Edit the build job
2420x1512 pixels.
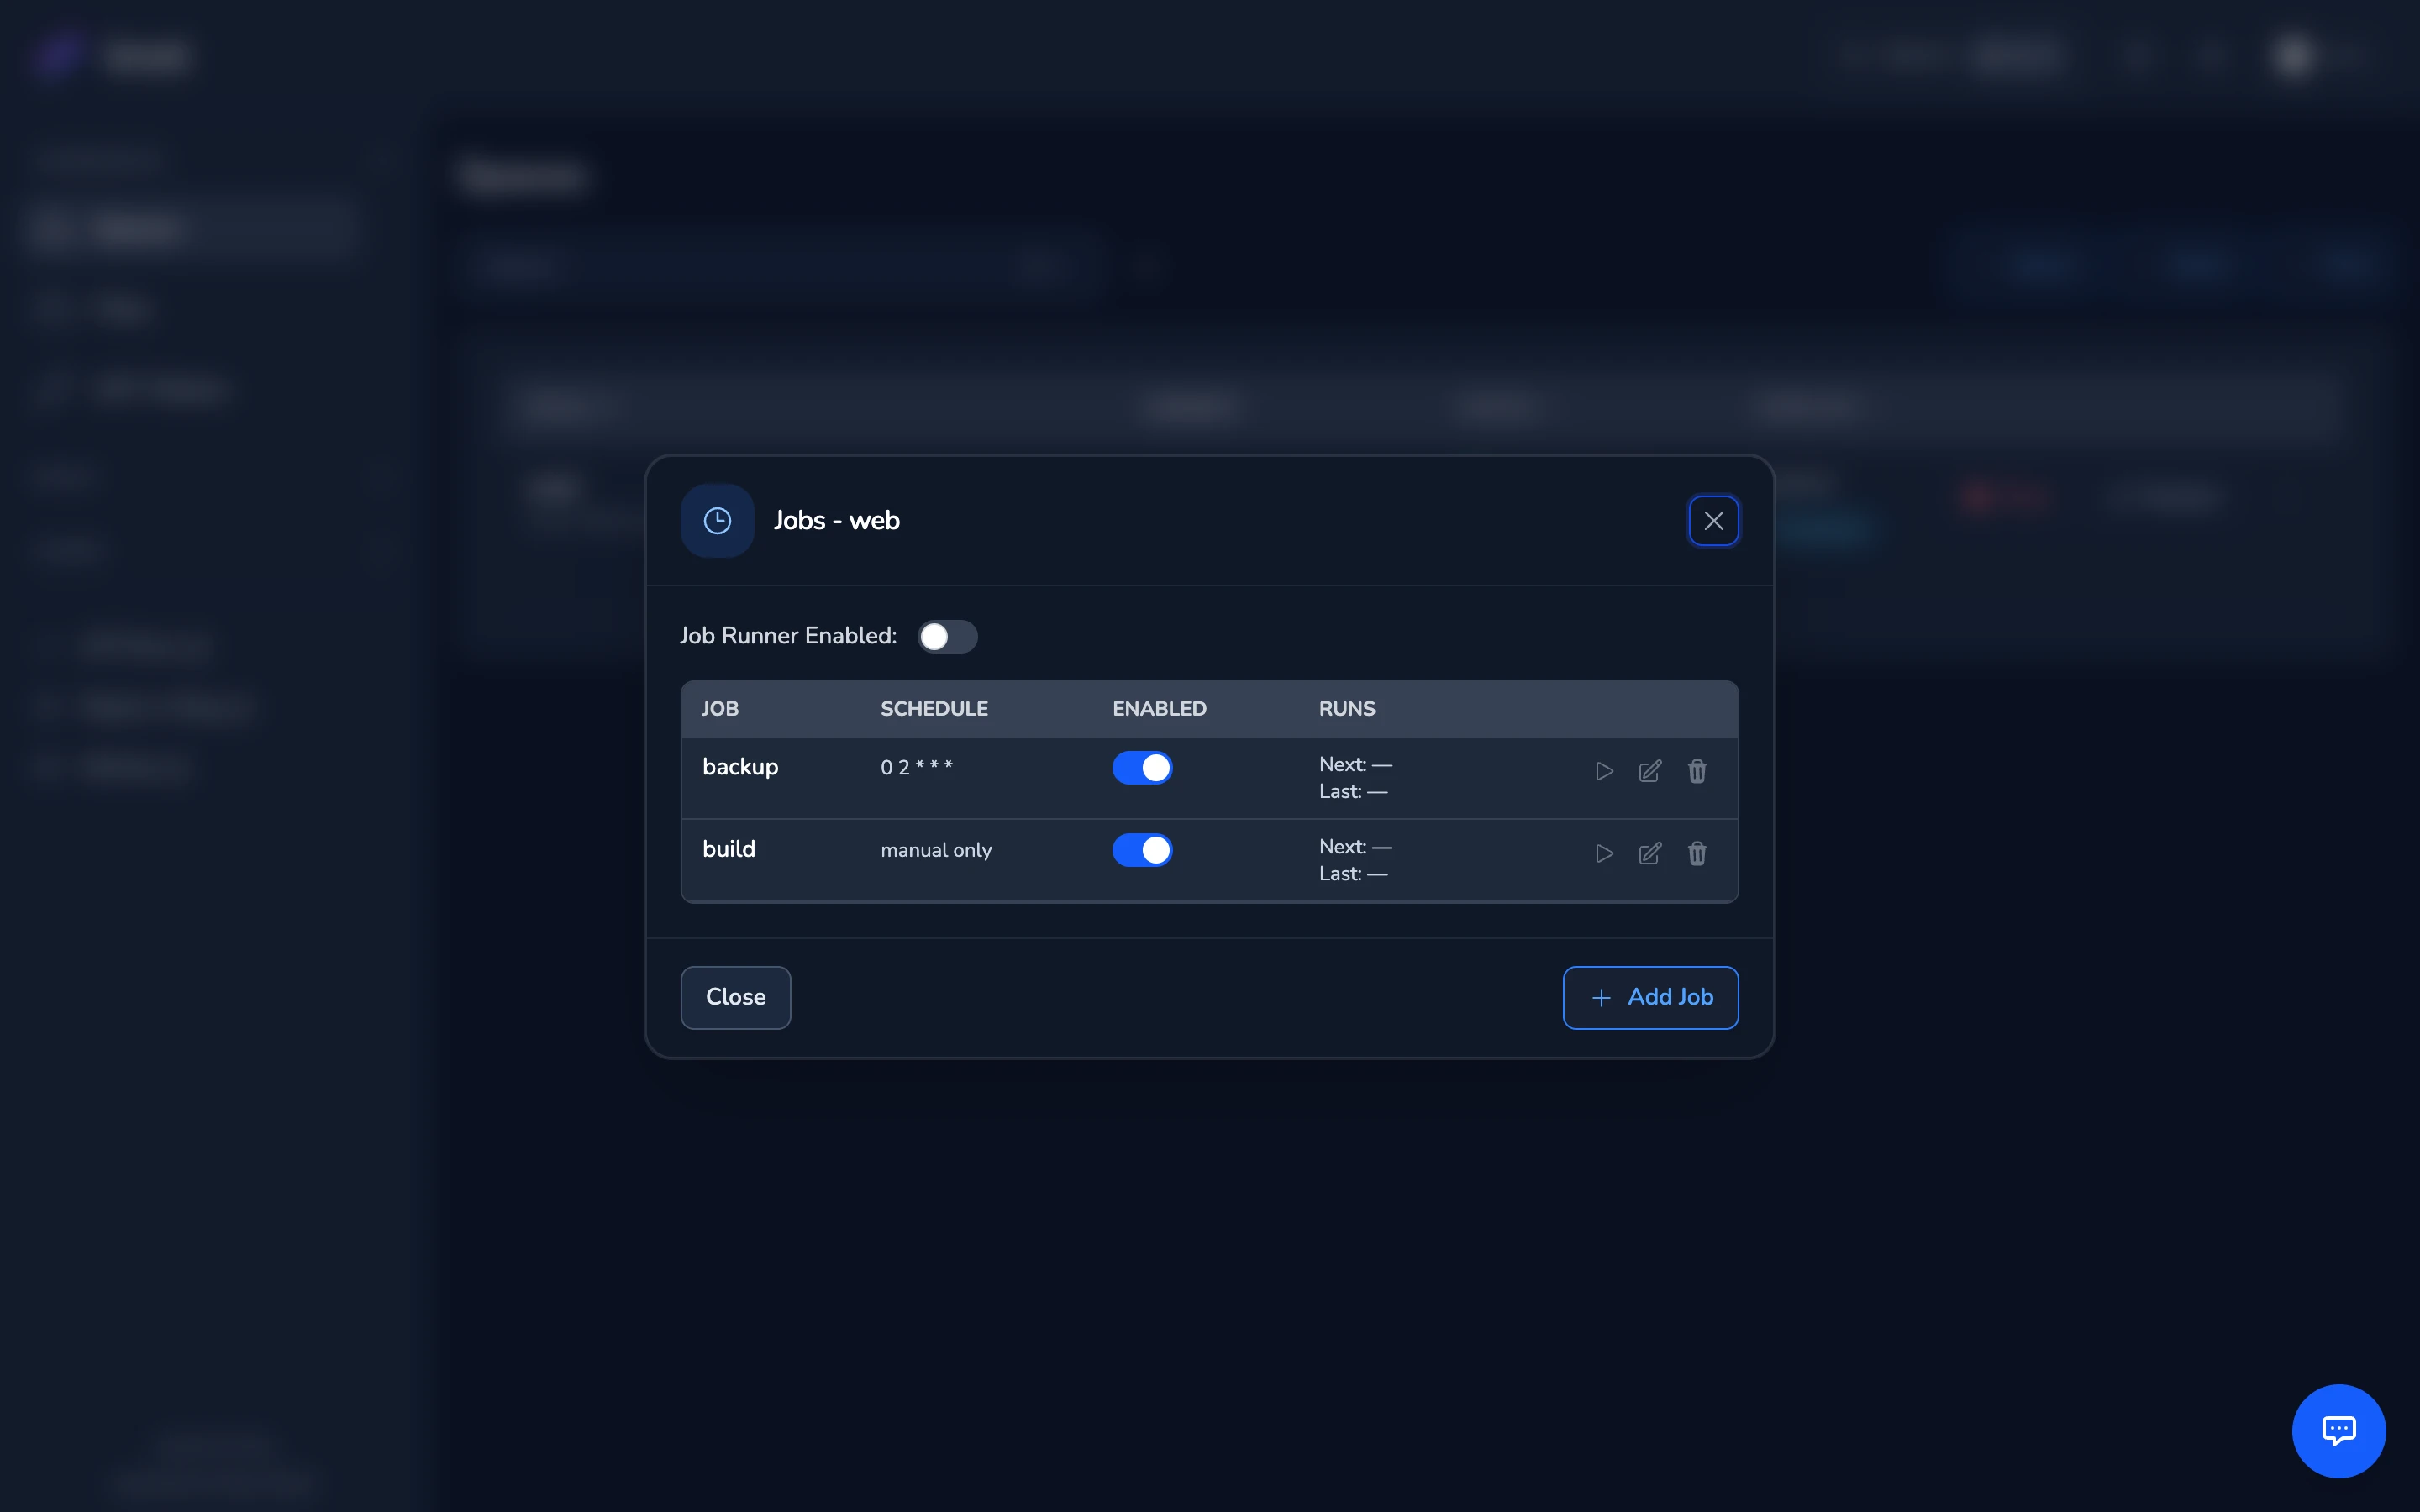pyautogui.click(x=1650, y=853)
